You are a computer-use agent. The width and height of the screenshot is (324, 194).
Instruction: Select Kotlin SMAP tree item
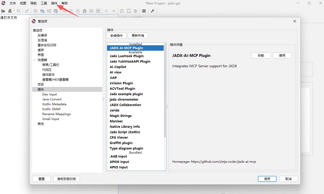pos(51,109)
